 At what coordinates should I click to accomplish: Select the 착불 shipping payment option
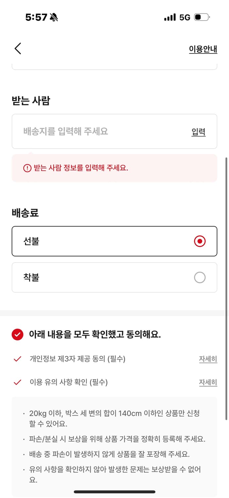click(114, 277)
